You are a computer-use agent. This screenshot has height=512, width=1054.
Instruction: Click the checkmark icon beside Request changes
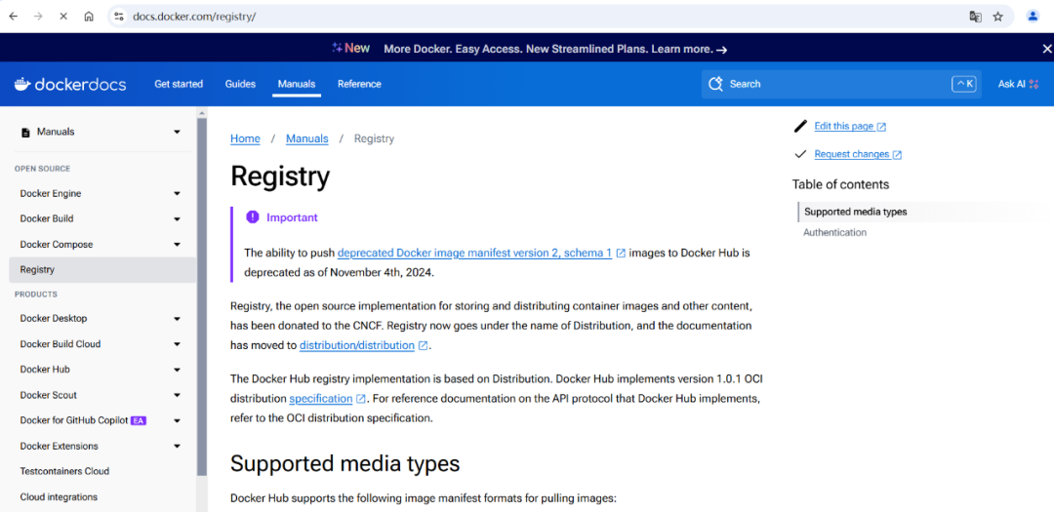click(800, 154)
